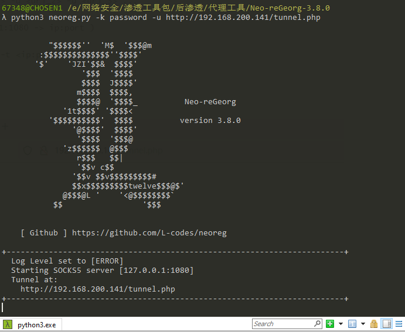Click the GitHub URL github.com/L-codes/neoreg
405x332 pixels.
149,233
